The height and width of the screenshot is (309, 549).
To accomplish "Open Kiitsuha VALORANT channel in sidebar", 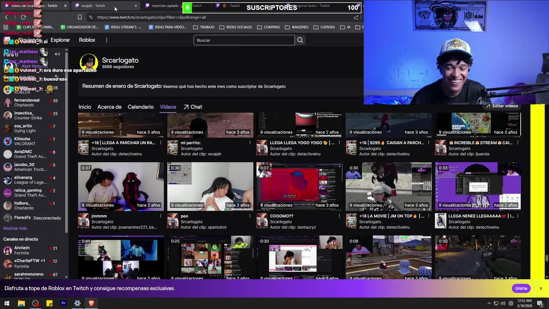I will [31, 141].
